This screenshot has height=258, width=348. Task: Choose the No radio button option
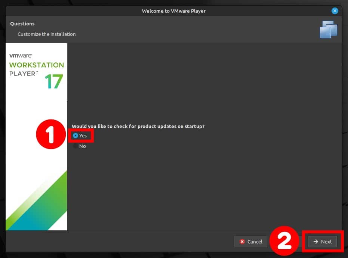pyautogui.click(x=76, y=146)
